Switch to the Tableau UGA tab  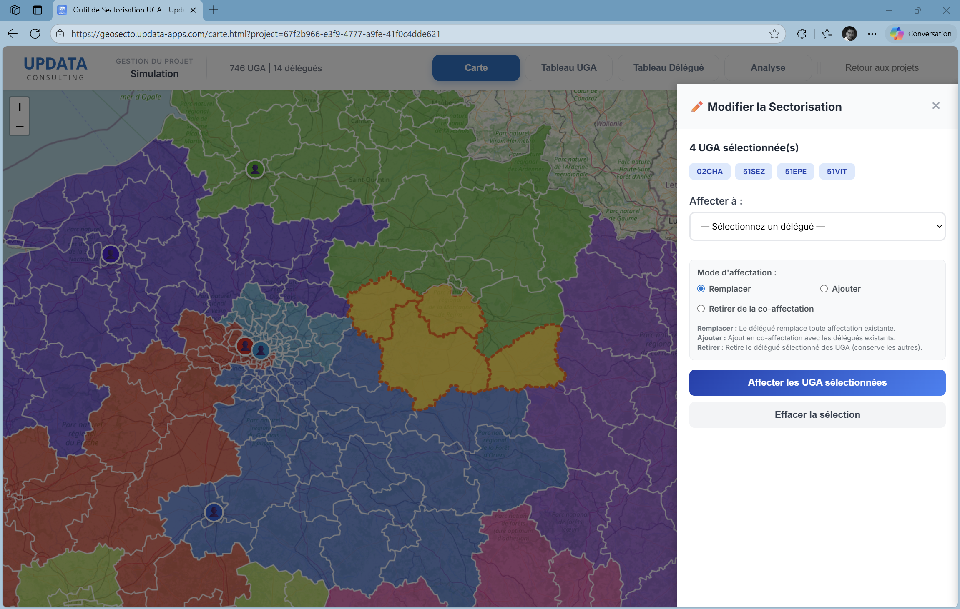click(568, 67)
